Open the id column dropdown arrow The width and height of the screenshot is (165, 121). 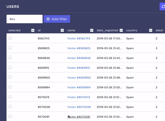tap(62, 30)
